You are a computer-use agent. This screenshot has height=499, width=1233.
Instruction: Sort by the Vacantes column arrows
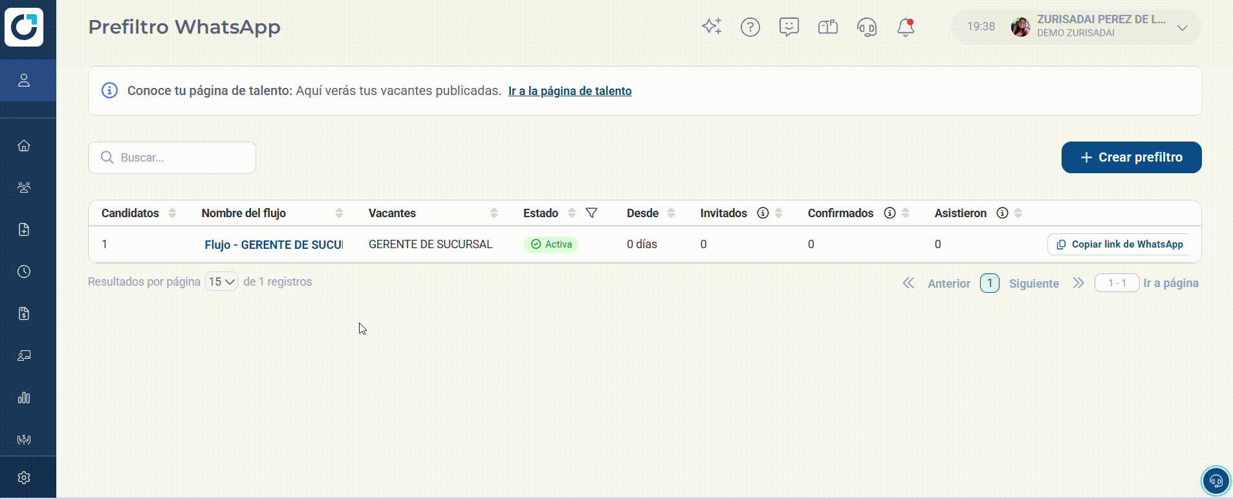[x=494, y=213]
